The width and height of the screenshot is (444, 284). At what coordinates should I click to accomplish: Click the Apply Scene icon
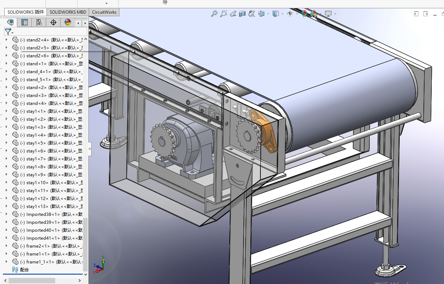click(x=313, y=14)
